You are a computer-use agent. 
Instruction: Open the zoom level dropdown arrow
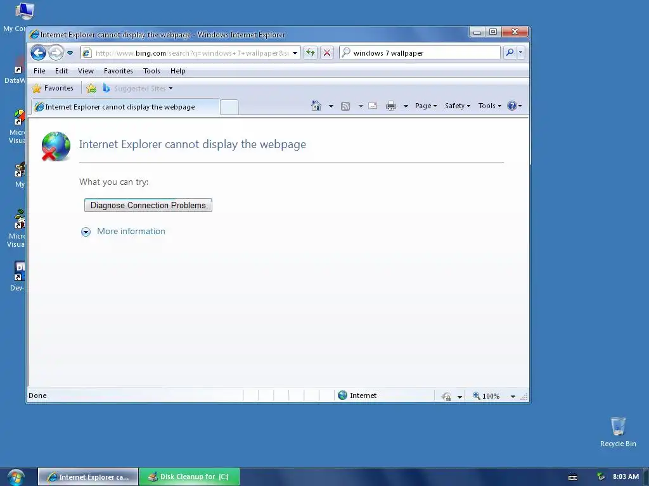(x=513, y=396)
